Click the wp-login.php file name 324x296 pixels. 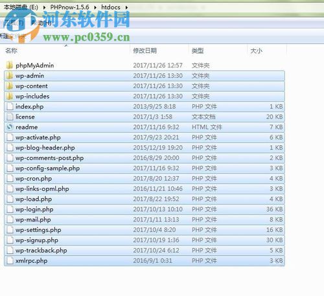pyautogui.click(x=34, y=209)
